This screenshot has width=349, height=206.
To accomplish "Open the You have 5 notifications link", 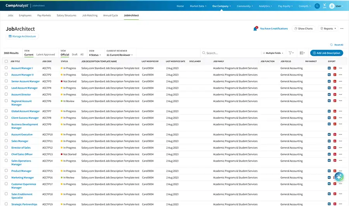I will tap(274, 28).
